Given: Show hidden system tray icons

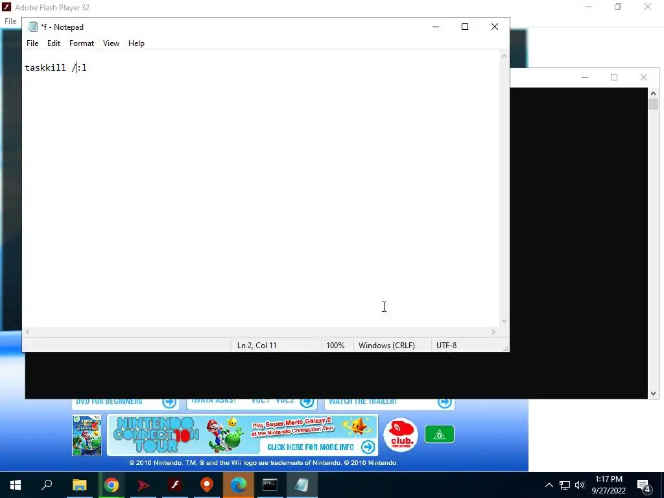Looking at the screenshot, I should coord(549,485).
